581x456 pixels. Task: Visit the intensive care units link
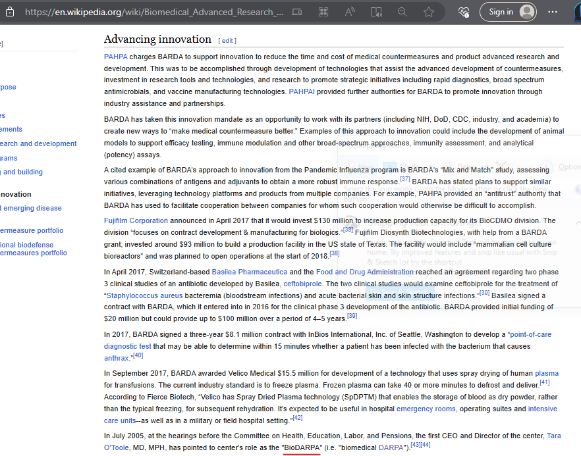120,421
